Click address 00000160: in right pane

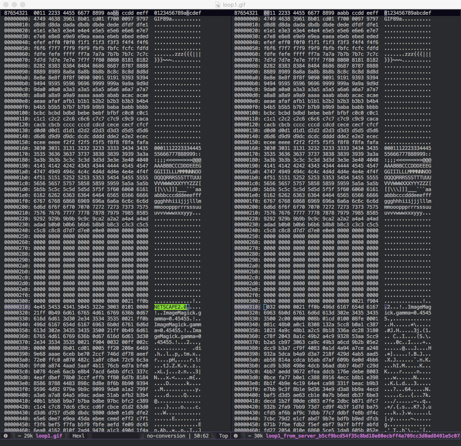pos(247,148)
